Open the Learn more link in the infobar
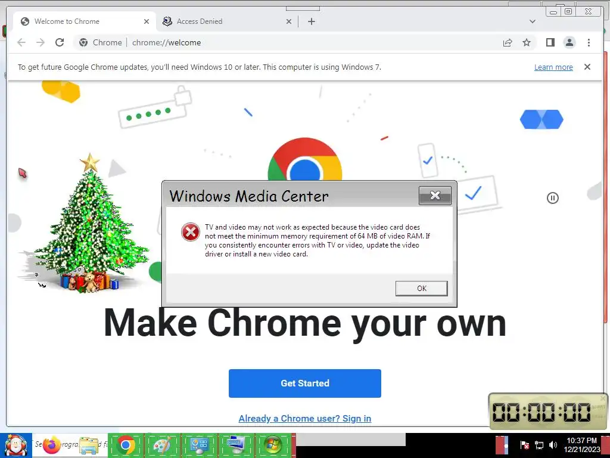 click(553, 67)
